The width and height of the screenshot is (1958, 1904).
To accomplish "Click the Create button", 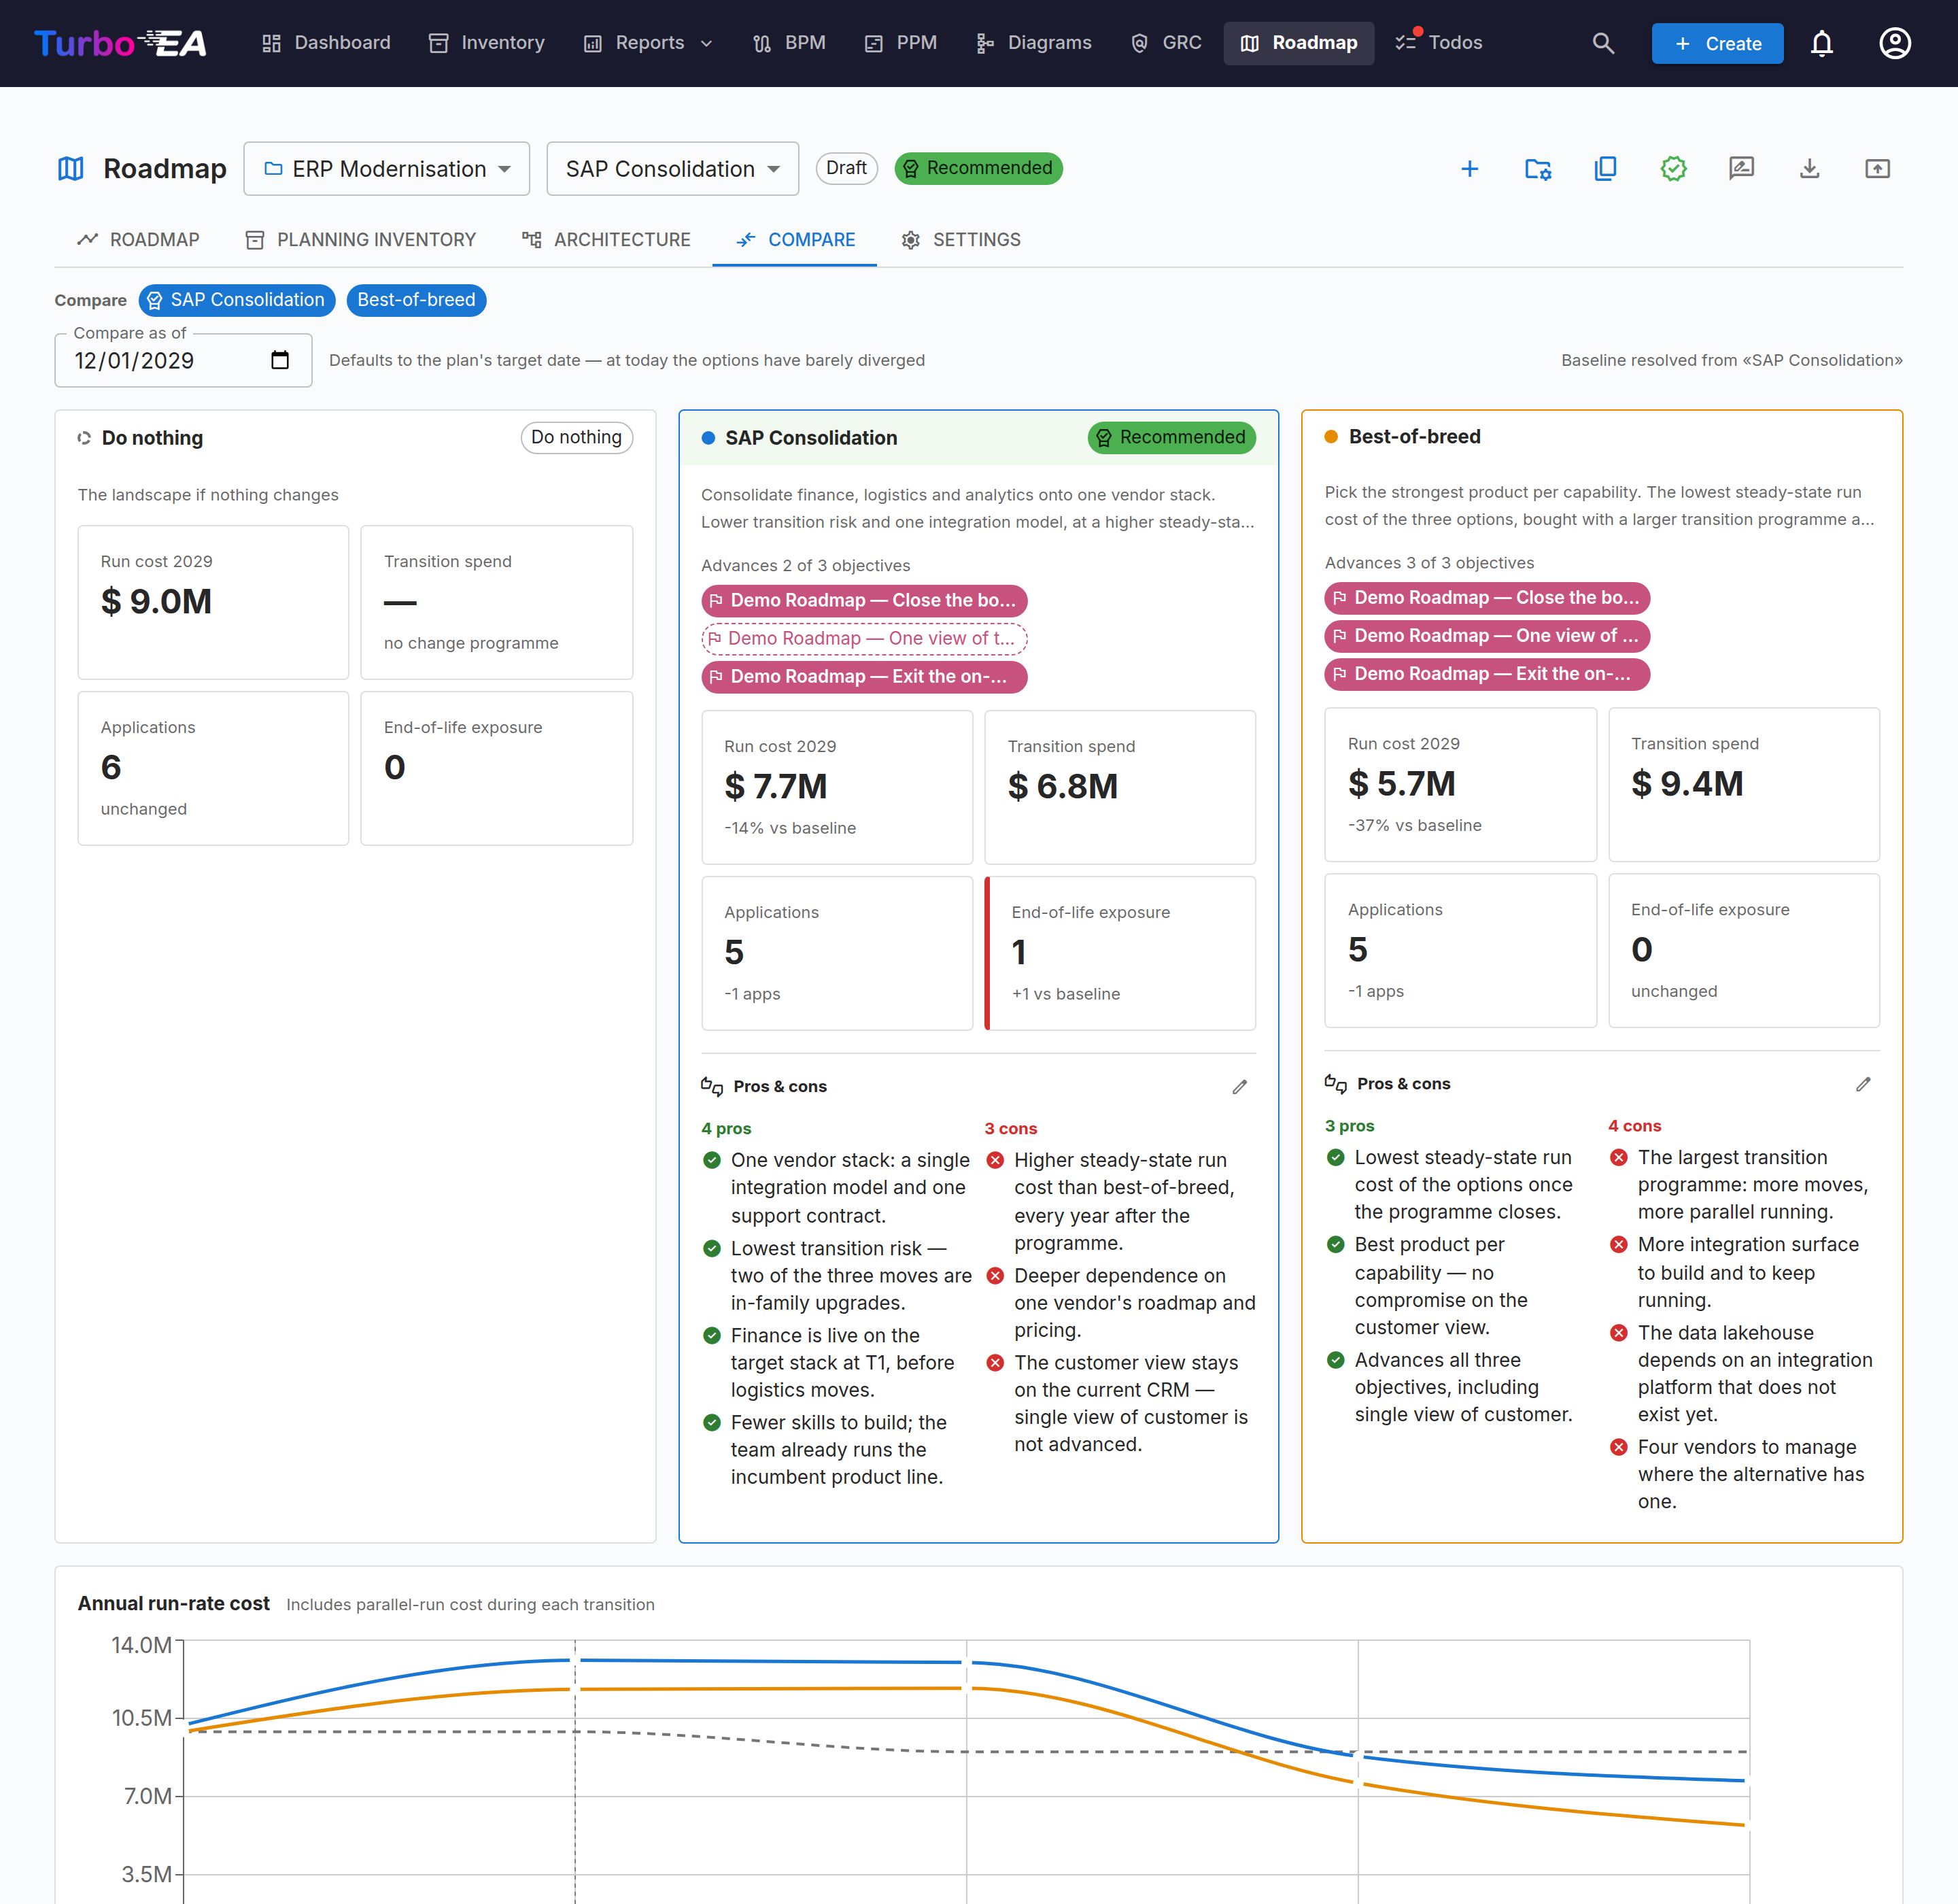I will (x=1717, y=44).
